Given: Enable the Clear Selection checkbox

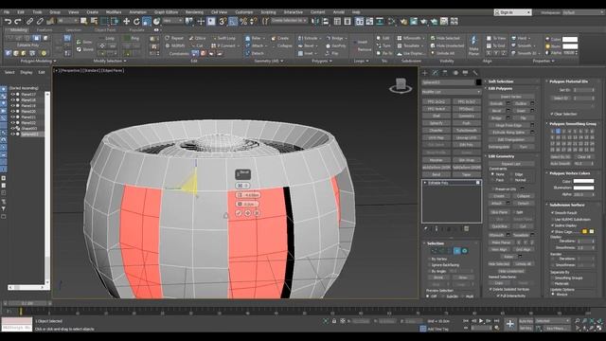Looking at the screenshot, I should 552,114.
